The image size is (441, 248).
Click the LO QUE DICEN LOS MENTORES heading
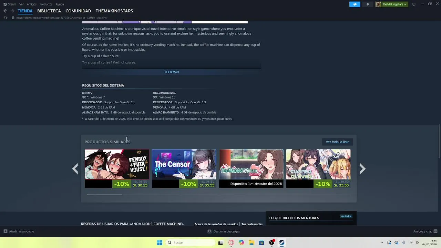coord(294,218)
